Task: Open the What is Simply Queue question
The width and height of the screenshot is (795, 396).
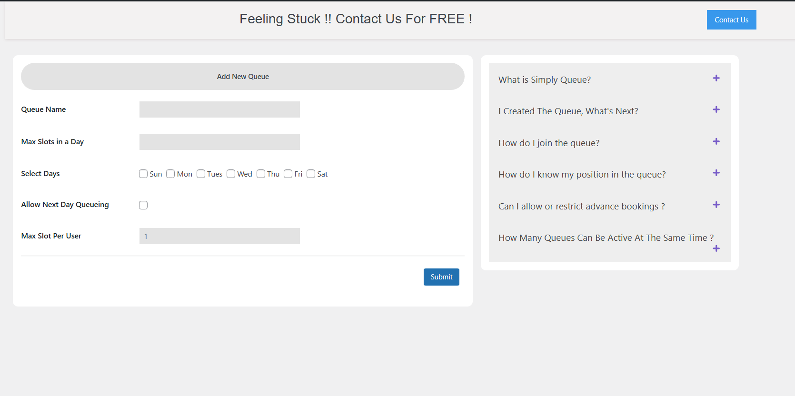Action: (x=545, y=80)
